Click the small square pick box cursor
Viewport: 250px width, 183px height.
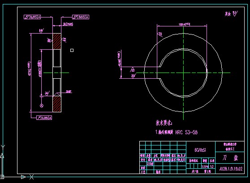[72, 50]
